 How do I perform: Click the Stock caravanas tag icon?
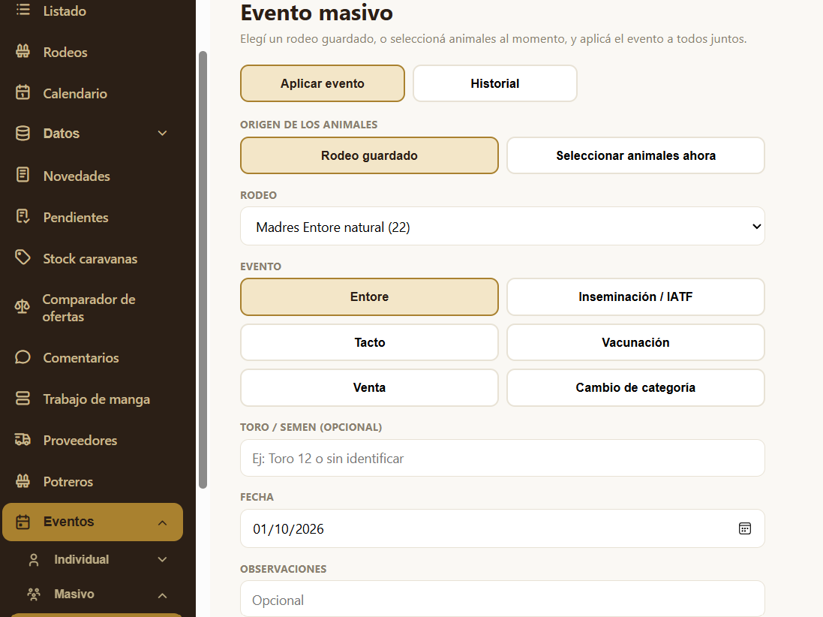coord(23,257)
